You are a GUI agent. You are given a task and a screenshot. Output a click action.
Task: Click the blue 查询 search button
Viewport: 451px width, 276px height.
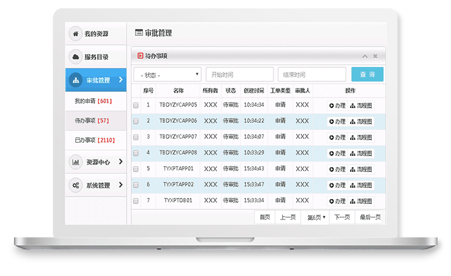[x=367, y=75]
